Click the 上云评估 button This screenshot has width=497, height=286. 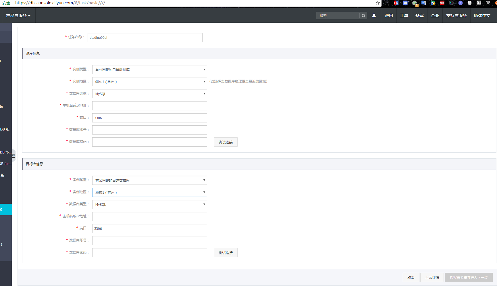[432, 277]
